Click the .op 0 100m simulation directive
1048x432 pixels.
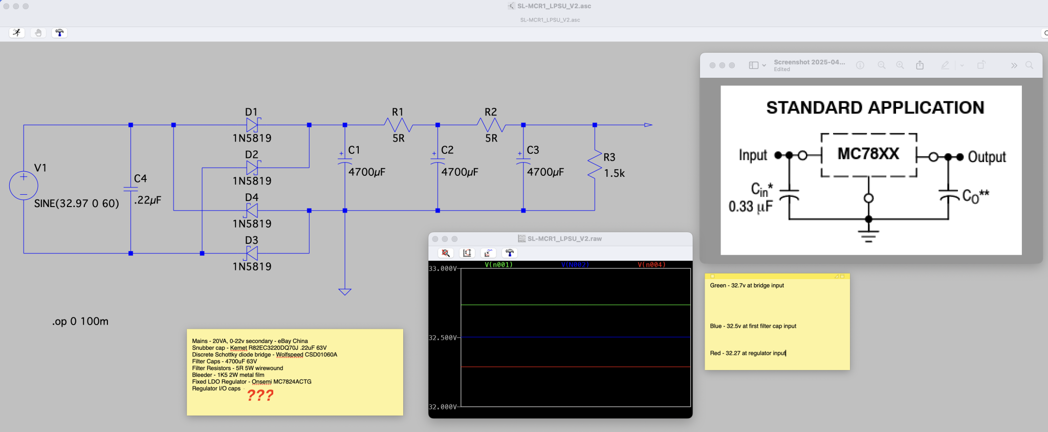pos(80,322)
